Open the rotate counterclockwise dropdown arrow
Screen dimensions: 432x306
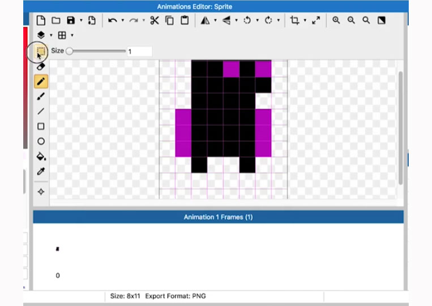[x=257, y=20]
